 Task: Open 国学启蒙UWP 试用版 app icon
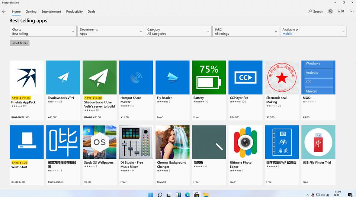click(x=282, y=142)
